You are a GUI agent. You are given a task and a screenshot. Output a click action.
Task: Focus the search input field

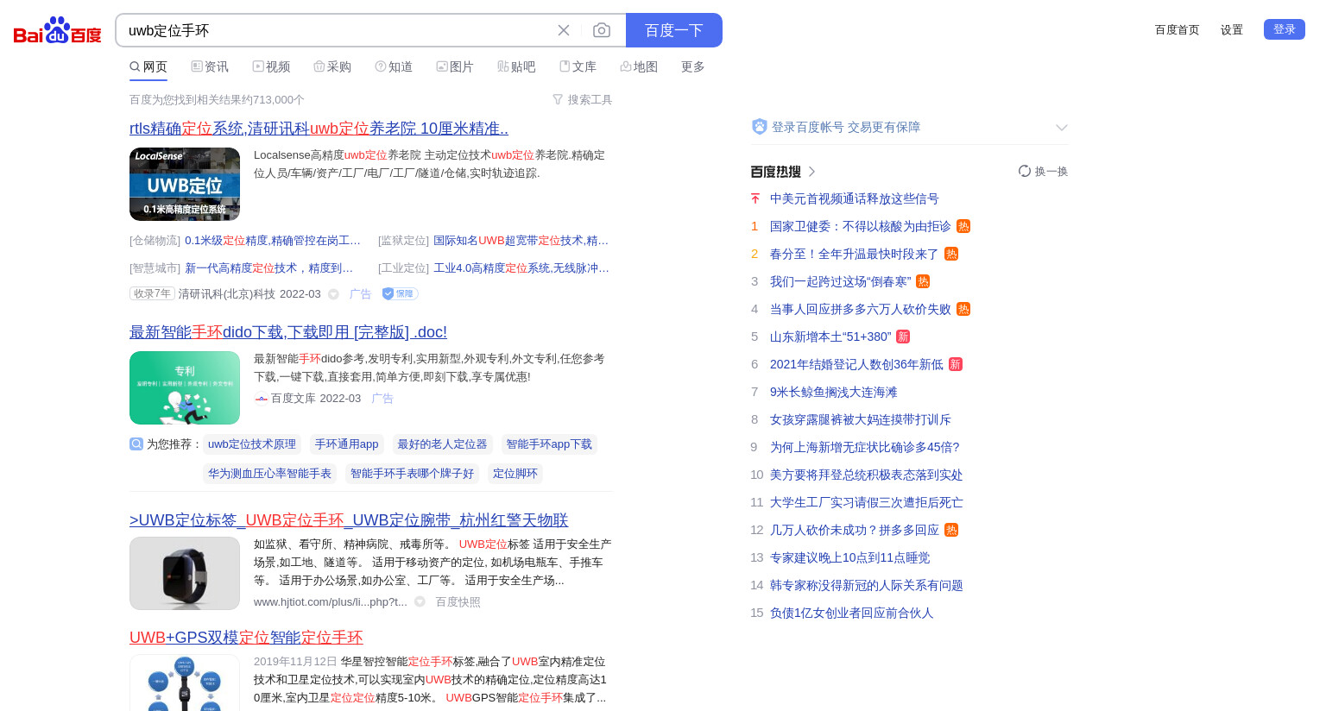click(x=337, y=30)
